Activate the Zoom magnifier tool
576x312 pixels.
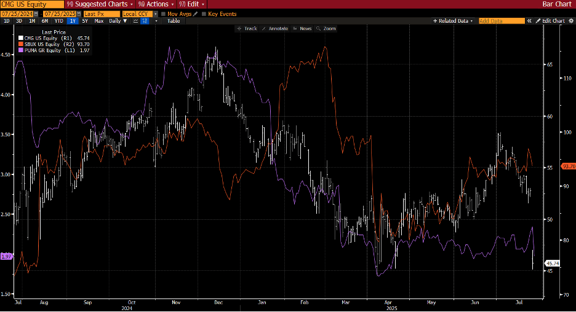click(x=326, y=29)
